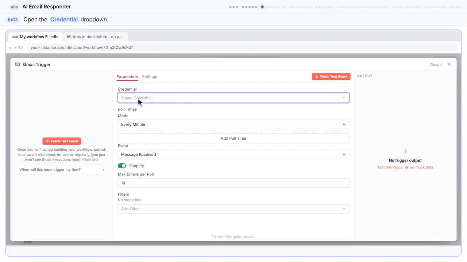
Task: Click the browser back arrow
Action: 10,48
